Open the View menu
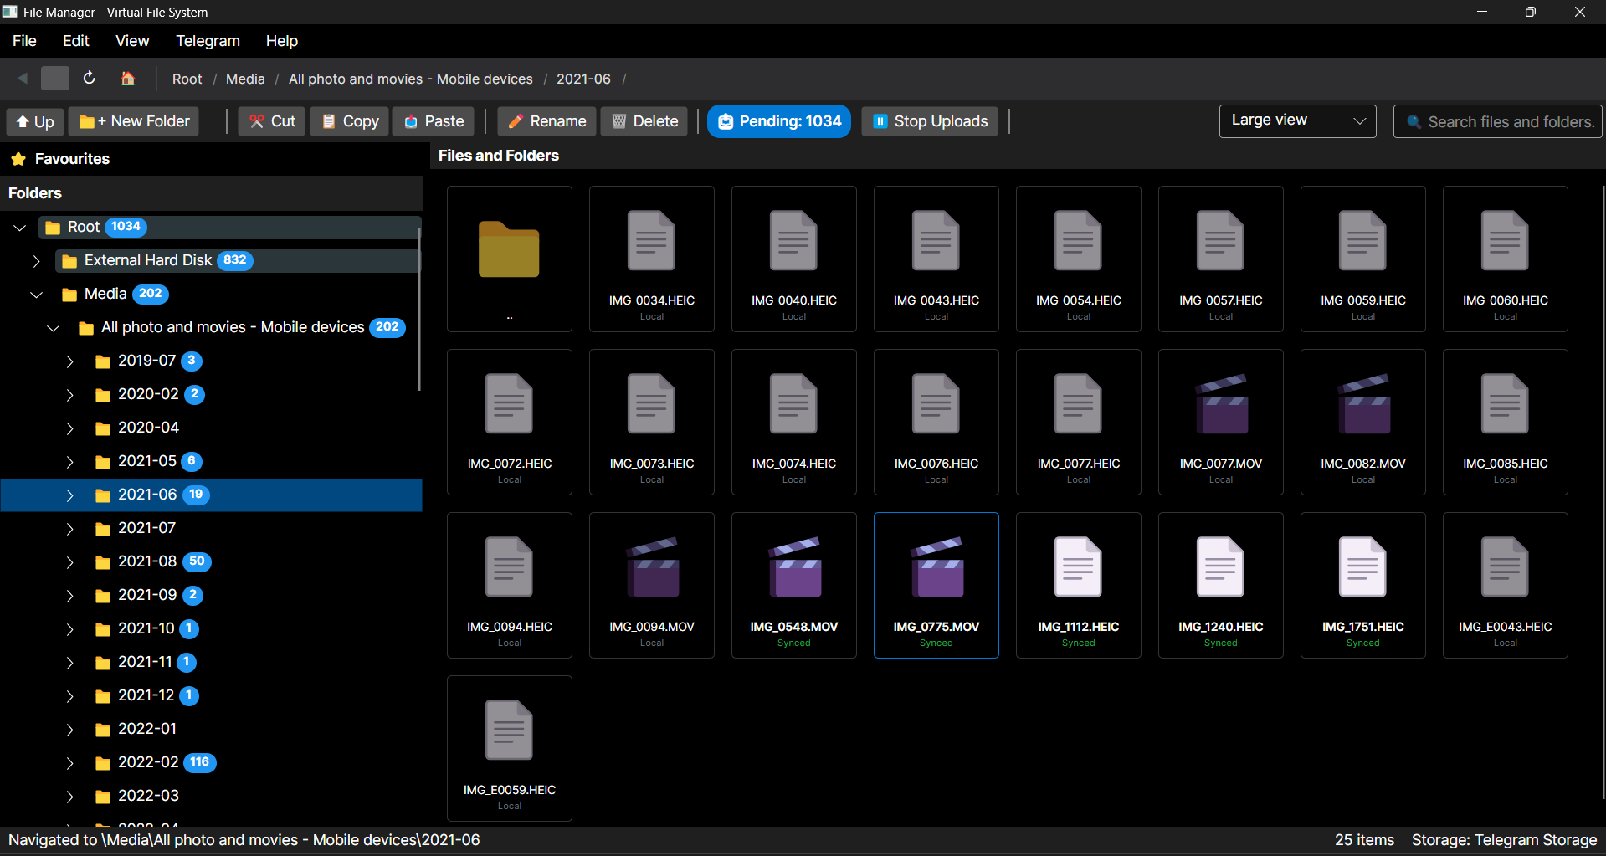 pyautogui.click(x=131, y=40)
